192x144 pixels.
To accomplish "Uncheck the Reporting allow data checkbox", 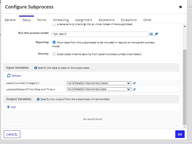I will click(54, 42).
